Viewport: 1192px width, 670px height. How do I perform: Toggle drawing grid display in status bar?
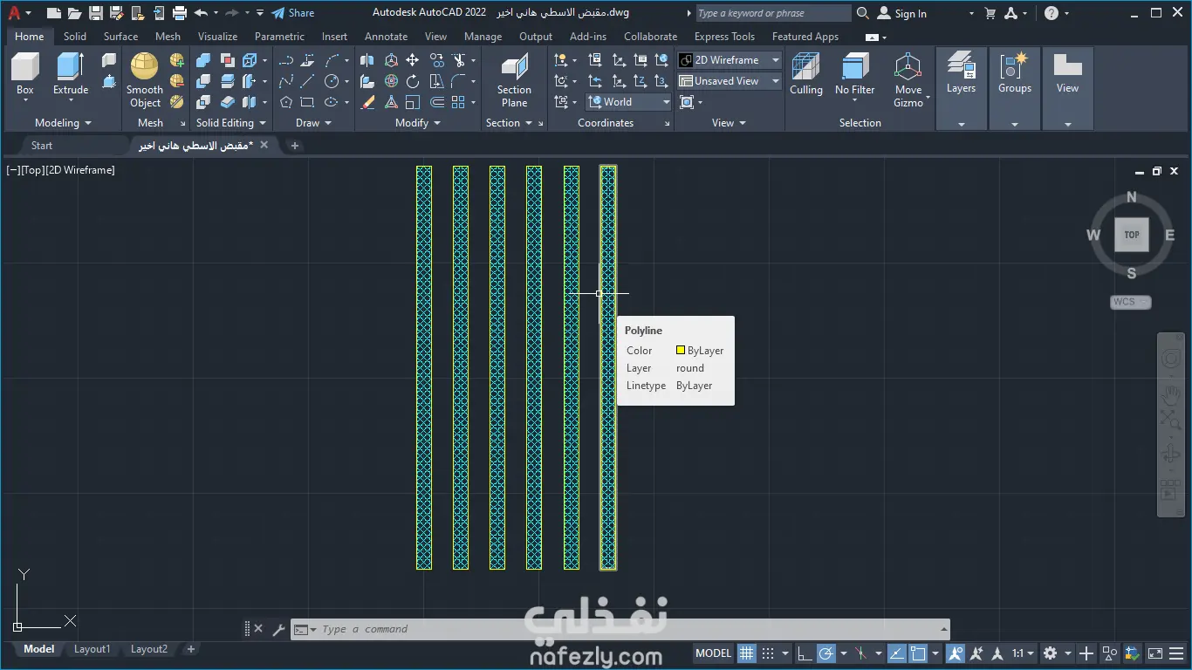(746, 653)
